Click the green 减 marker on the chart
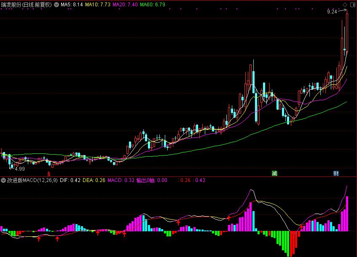This screenshot has height=257, width=357. point(275,173)
